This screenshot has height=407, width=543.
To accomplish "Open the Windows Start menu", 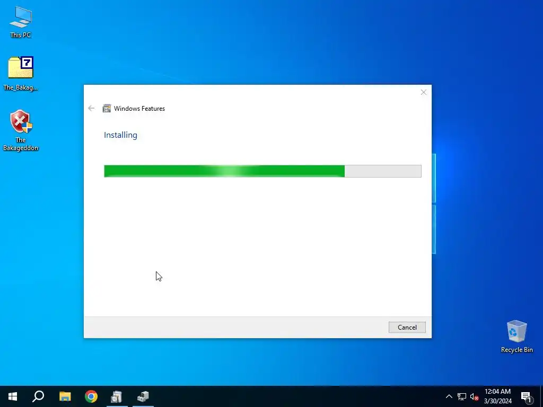I will point(13,396).
